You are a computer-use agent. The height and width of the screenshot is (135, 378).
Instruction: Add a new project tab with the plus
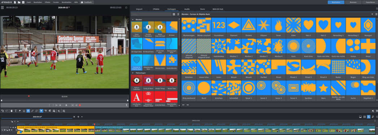click(x=78, y=117)
